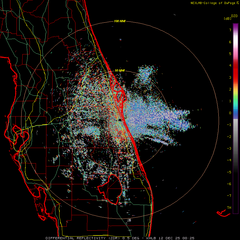Click the -1 value on color scale
240x240 pixels.
[x=229, y=125]
